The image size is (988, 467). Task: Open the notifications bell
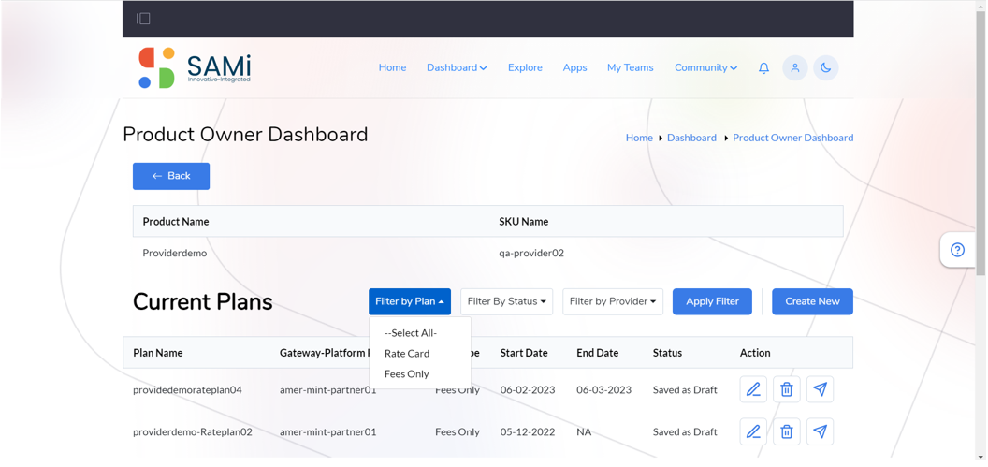(763, 68)
